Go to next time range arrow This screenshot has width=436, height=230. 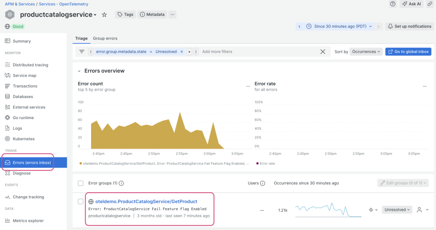click(378, 26)
